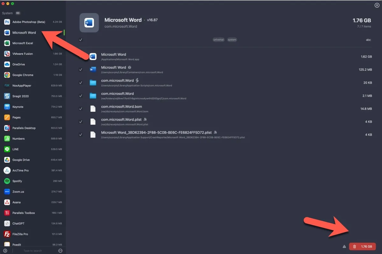Pick FileZilla Pro from the sidebar
The image size is (382, 254).
click(33, 234)
